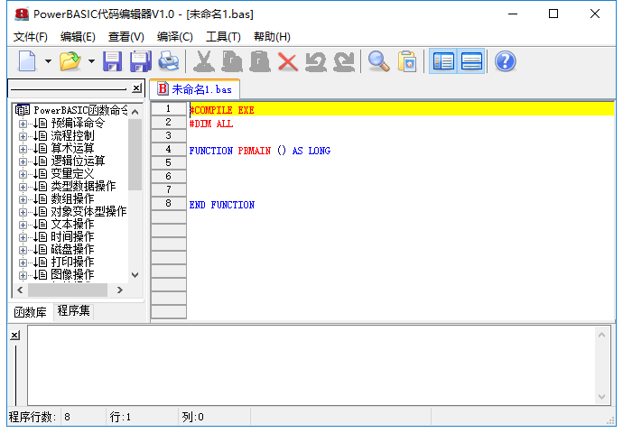Select the 时间操作 tree item

(x=72, y=237)
